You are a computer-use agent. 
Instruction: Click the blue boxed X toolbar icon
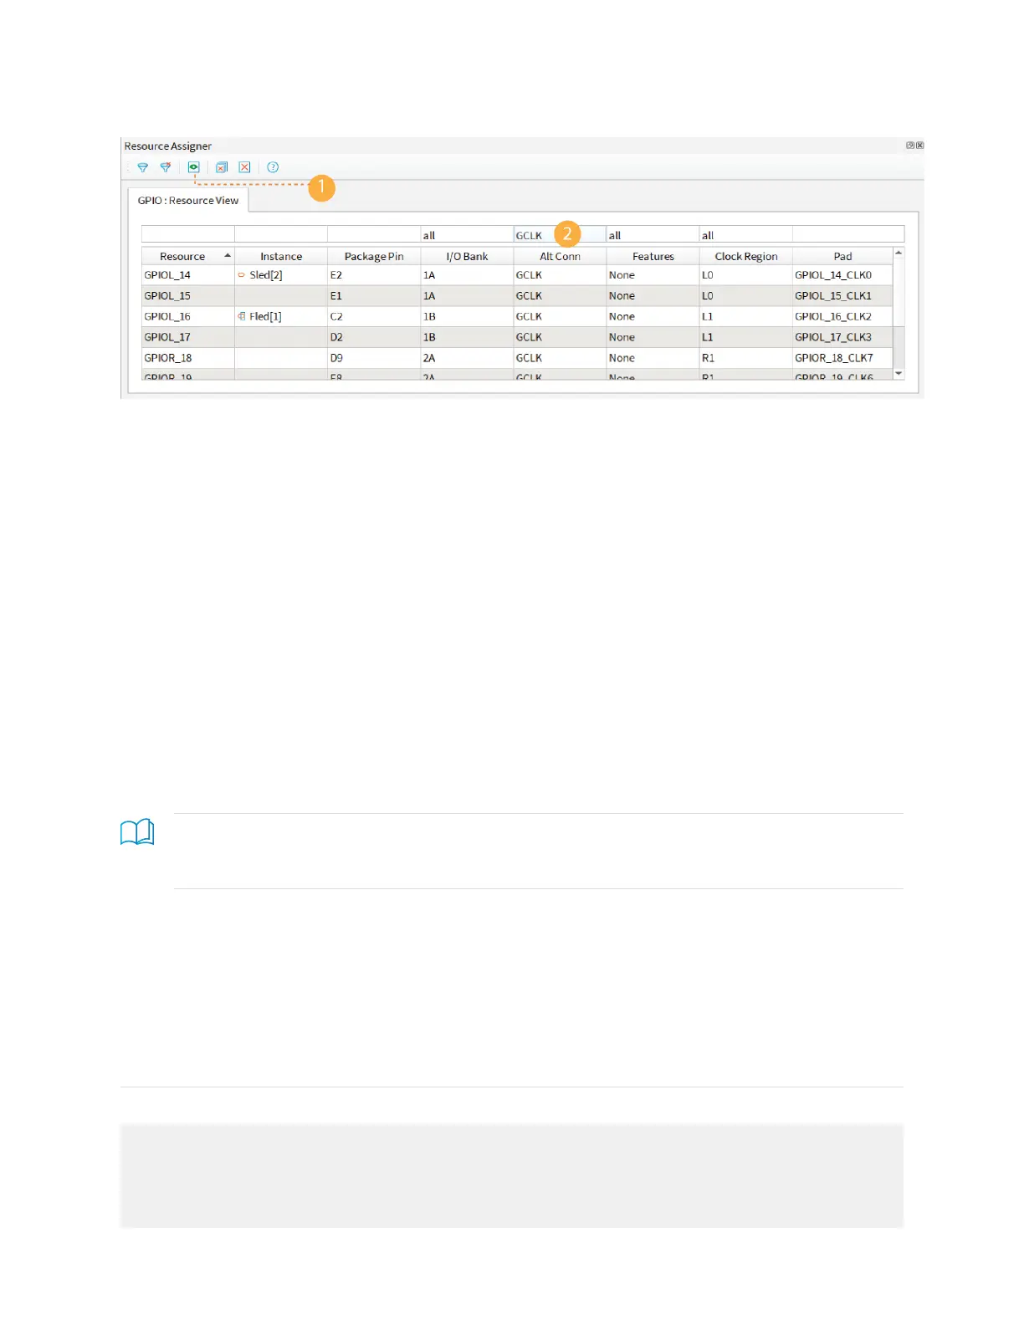coord(222,167)
